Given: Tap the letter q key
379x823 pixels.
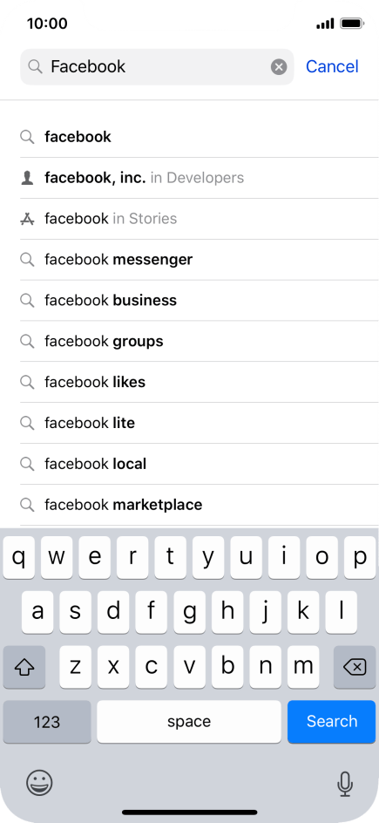Looking at the screenshot, I should pyautogui.click(x=19, y=558).
